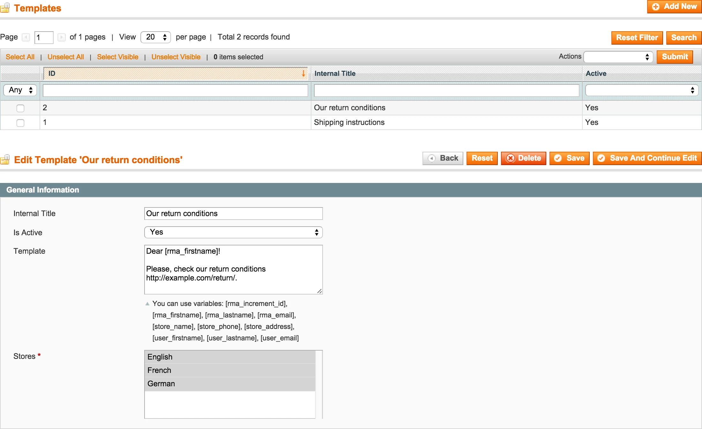
Task: Click the sort arrow in the ID column
Action: [x=303, y=73]
